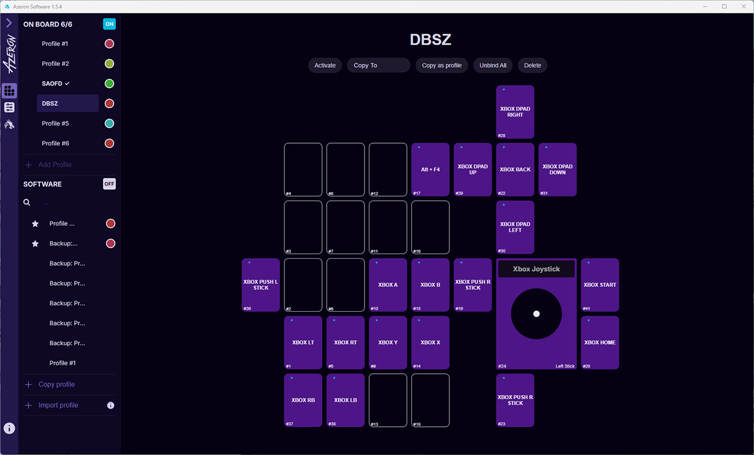Viewport: 754px width, 455px height.
Task: Click the info icon beside Import profile
Action: click(111, 405)
